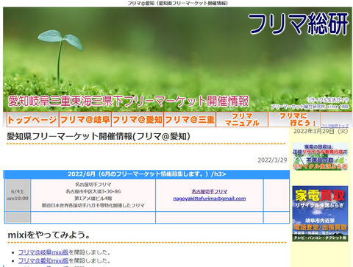Image resolution: width=353 pixels, height=267 pixels.
Task: Click the 愛知県フリーマーケット開催情報 page heading
Action: click(99, 136)
